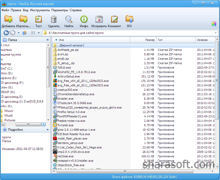Image resolution: width=220 pixels, height=180 pixels.
Task: Select the NoClose.exe file icon
Action: (55, 156)
